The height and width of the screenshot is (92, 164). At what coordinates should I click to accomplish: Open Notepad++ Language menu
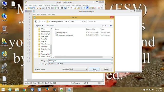[x=55, y=5]
